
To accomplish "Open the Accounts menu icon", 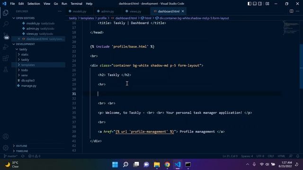I will 6,136.
